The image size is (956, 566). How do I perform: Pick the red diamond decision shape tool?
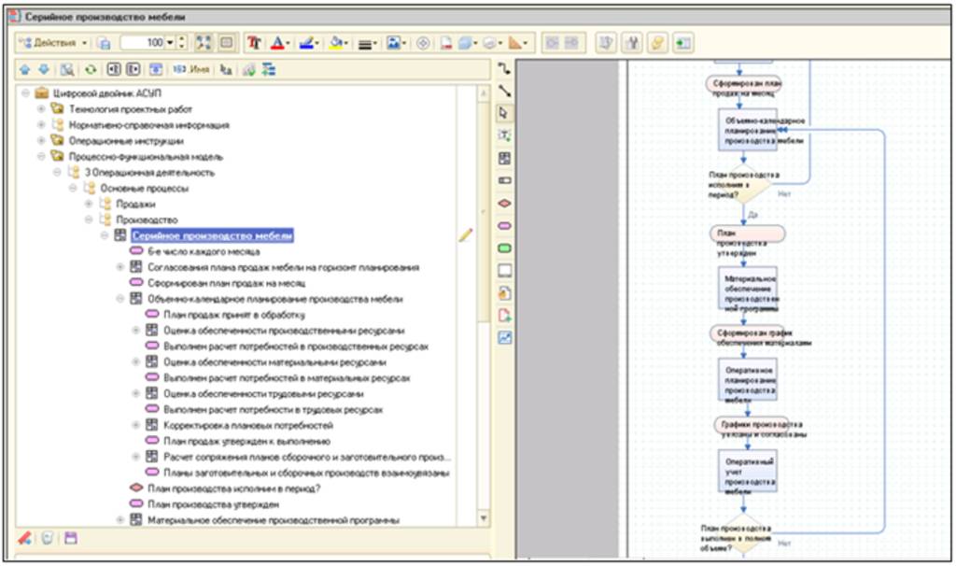(x=505, y=203)
